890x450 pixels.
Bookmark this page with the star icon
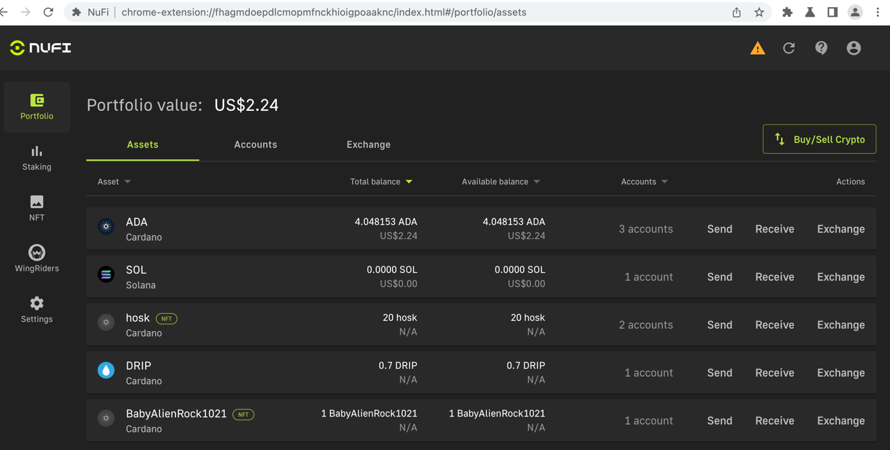click(759, 12)
